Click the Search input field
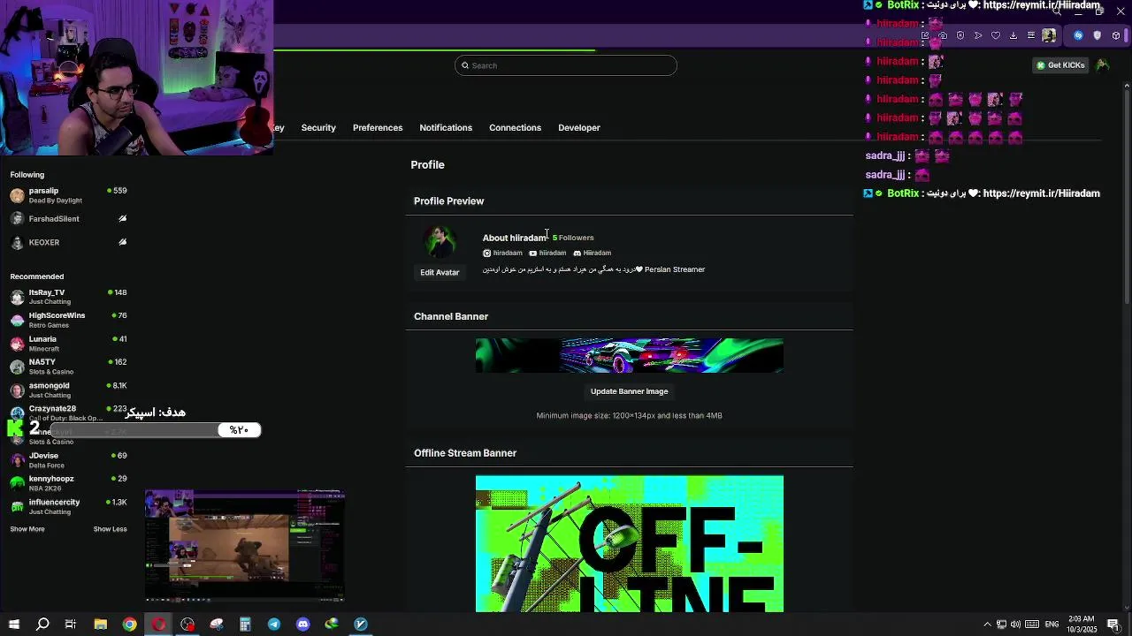 [x=566, y=65]
